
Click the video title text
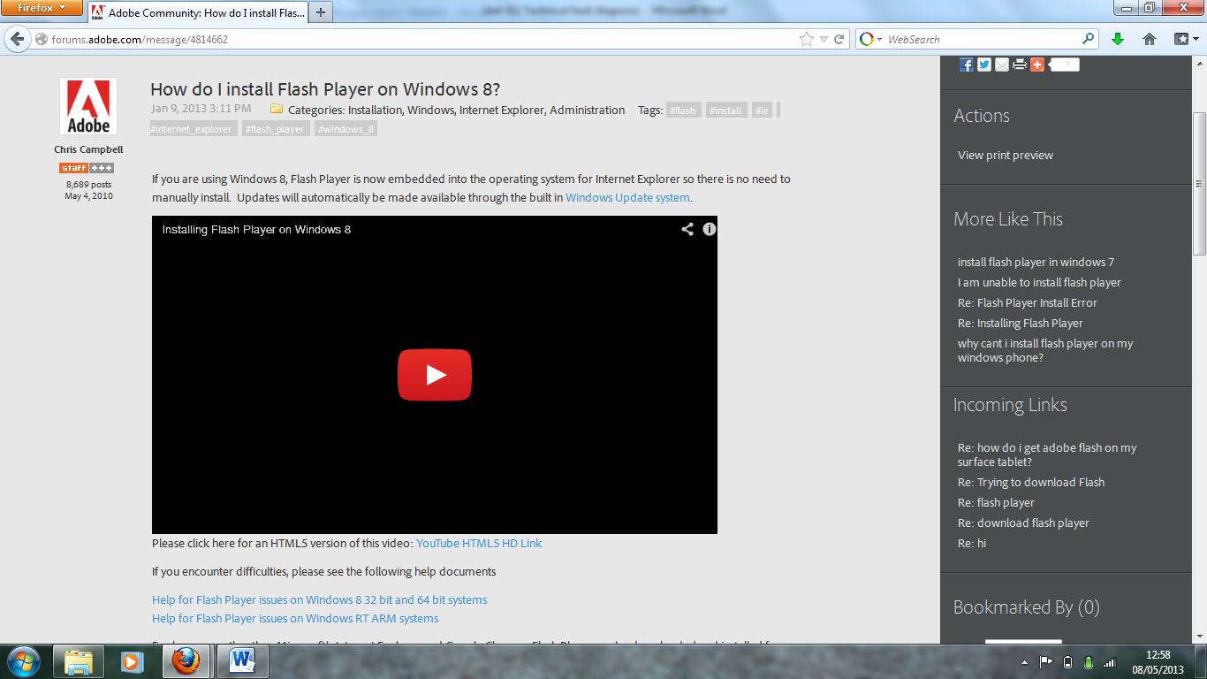tap(256, 229)
